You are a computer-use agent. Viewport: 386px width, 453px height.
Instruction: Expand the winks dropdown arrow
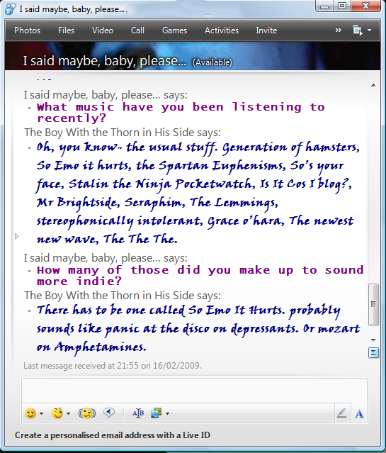[68, 414]
